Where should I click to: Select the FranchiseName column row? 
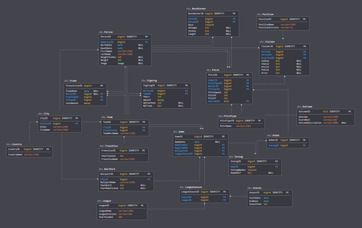tap(124, 159)
